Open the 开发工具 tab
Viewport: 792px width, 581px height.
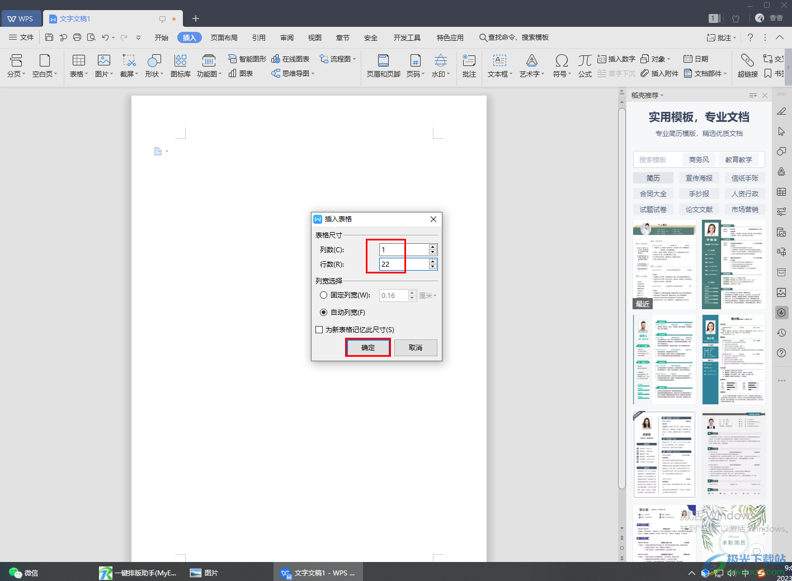pos(407,37)
